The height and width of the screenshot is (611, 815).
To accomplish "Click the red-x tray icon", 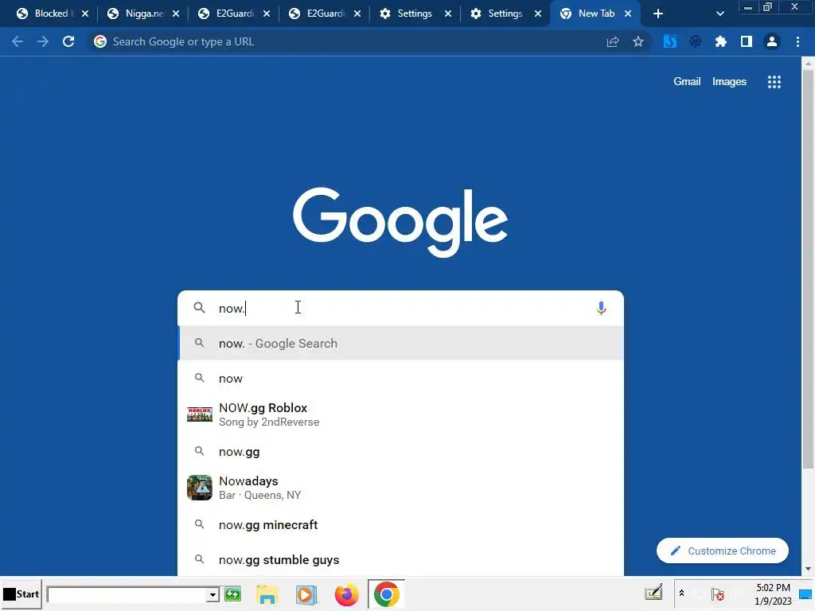I will (x=718, y=593).
